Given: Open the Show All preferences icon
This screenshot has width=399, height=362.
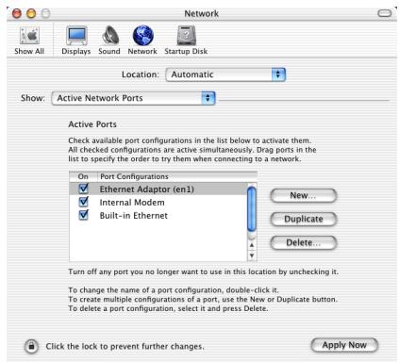Looking at the screenshot, I should click(29, 41).
